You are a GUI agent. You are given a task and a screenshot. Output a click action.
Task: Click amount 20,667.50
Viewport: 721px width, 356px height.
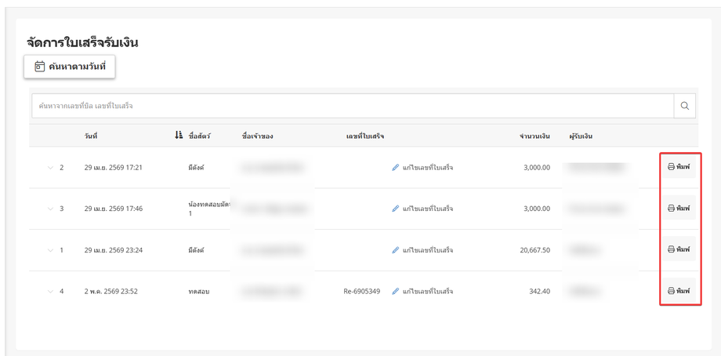point(534,250)
